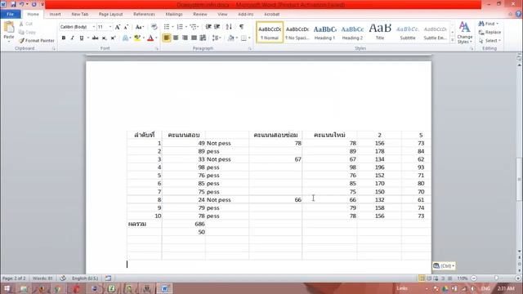523x294 pixels.
Task: Toggle Align Text Right
Action: coord(185,38)
